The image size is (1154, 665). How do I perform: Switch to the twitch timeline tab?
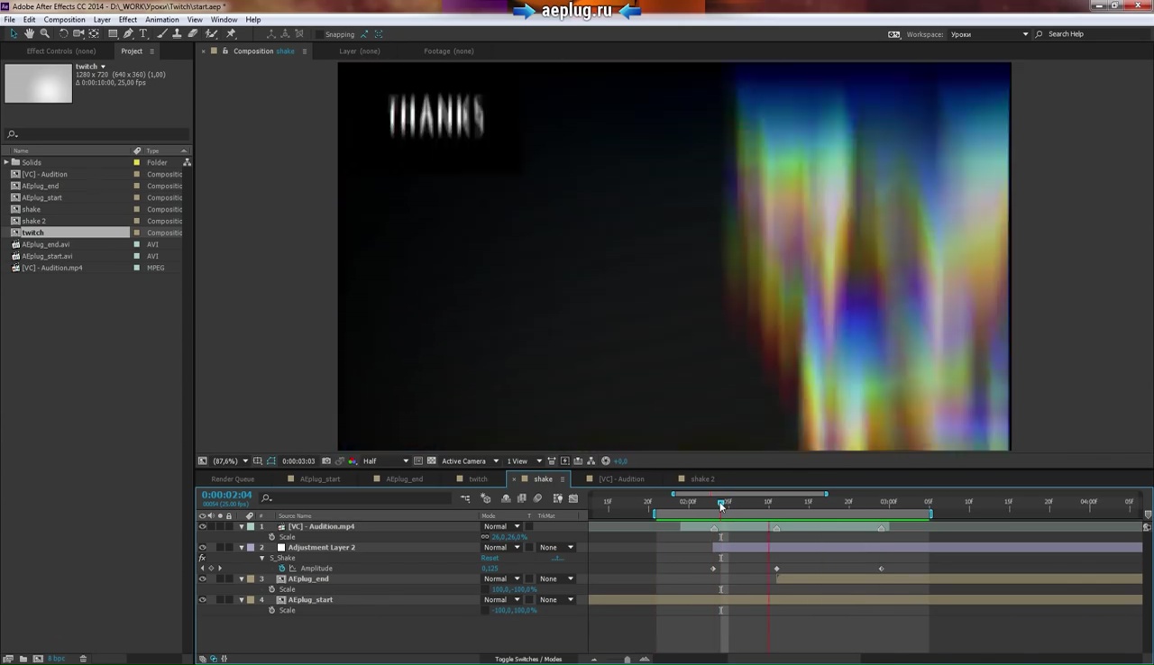pyautogui.click(x=477, y=479)
